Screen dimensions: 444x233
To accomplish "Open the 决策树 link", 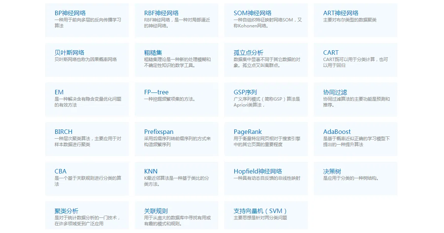I will (332, 171).
